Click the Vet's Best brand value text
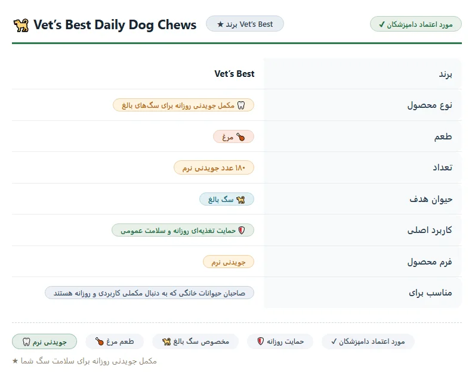 pyautogui.click(x=234, y=74)
